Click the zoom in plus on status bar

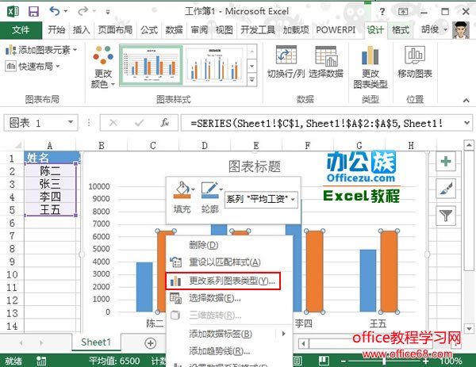[x=425, y=361]
